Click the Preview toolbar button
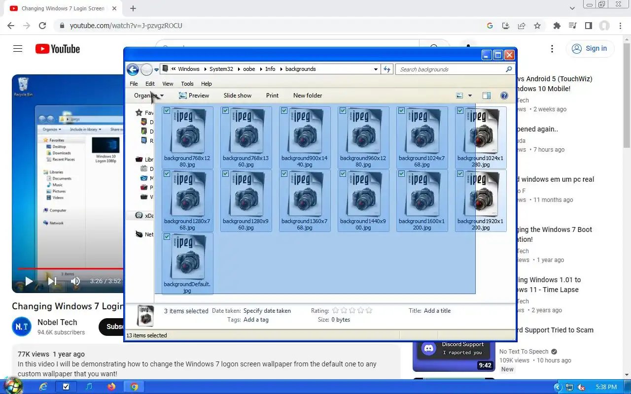631x394 pixels. pos(194,96)
